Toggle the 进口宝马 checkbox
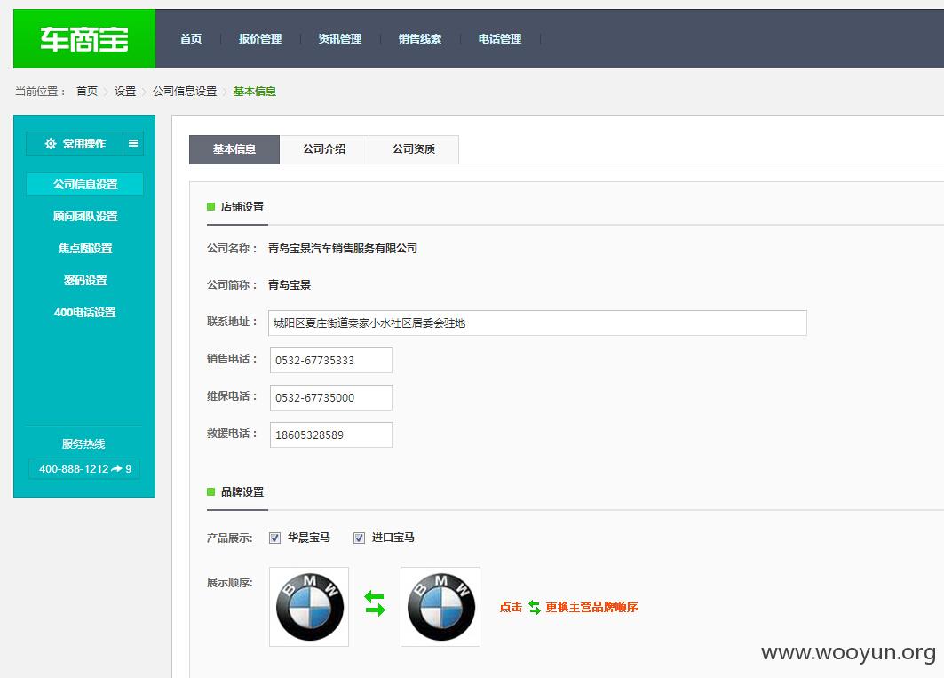The width and height of the screenshot is (944, 678). [359, 538]
